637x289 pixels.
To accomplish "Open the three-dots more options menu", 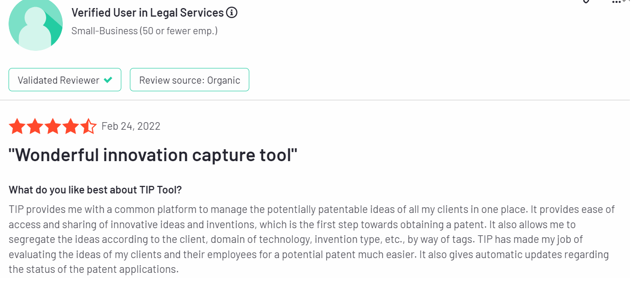I will click(x=617, y=1).
